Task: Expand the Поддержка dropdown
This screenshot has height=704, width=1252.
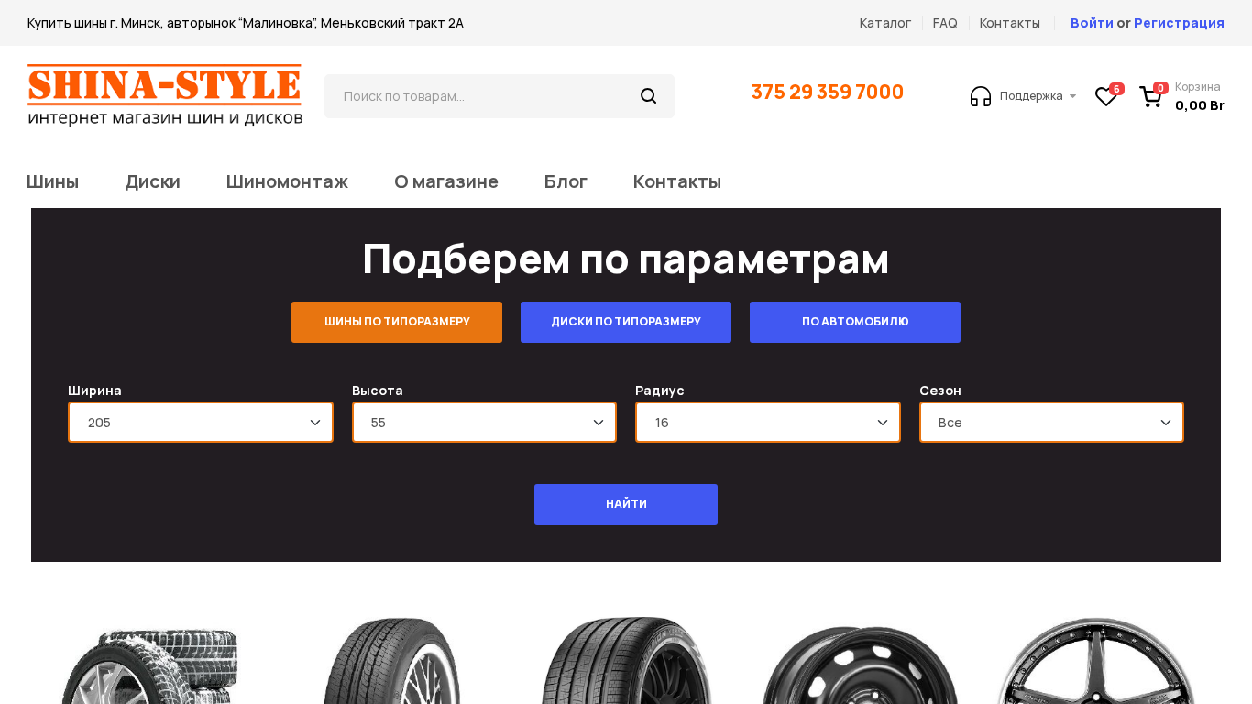Action: click(x=1038, y=96)
